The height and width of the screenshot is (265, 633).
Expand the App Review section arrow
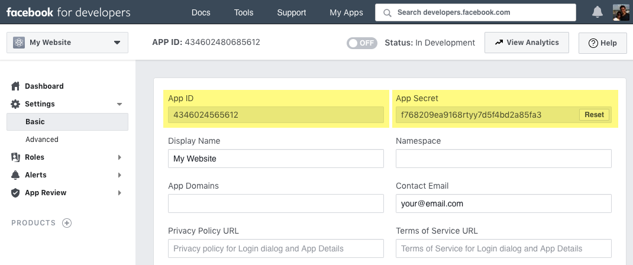click(120, 193)
